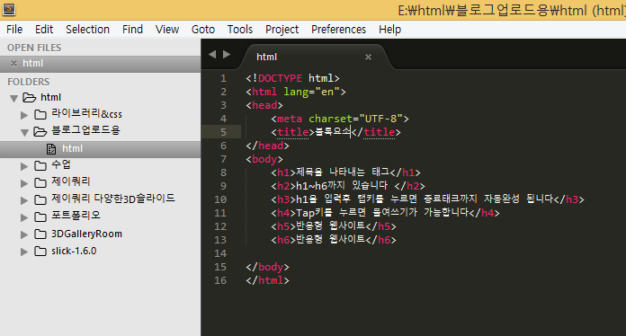Click the OPEN FILES section header

tap(34, 48)
